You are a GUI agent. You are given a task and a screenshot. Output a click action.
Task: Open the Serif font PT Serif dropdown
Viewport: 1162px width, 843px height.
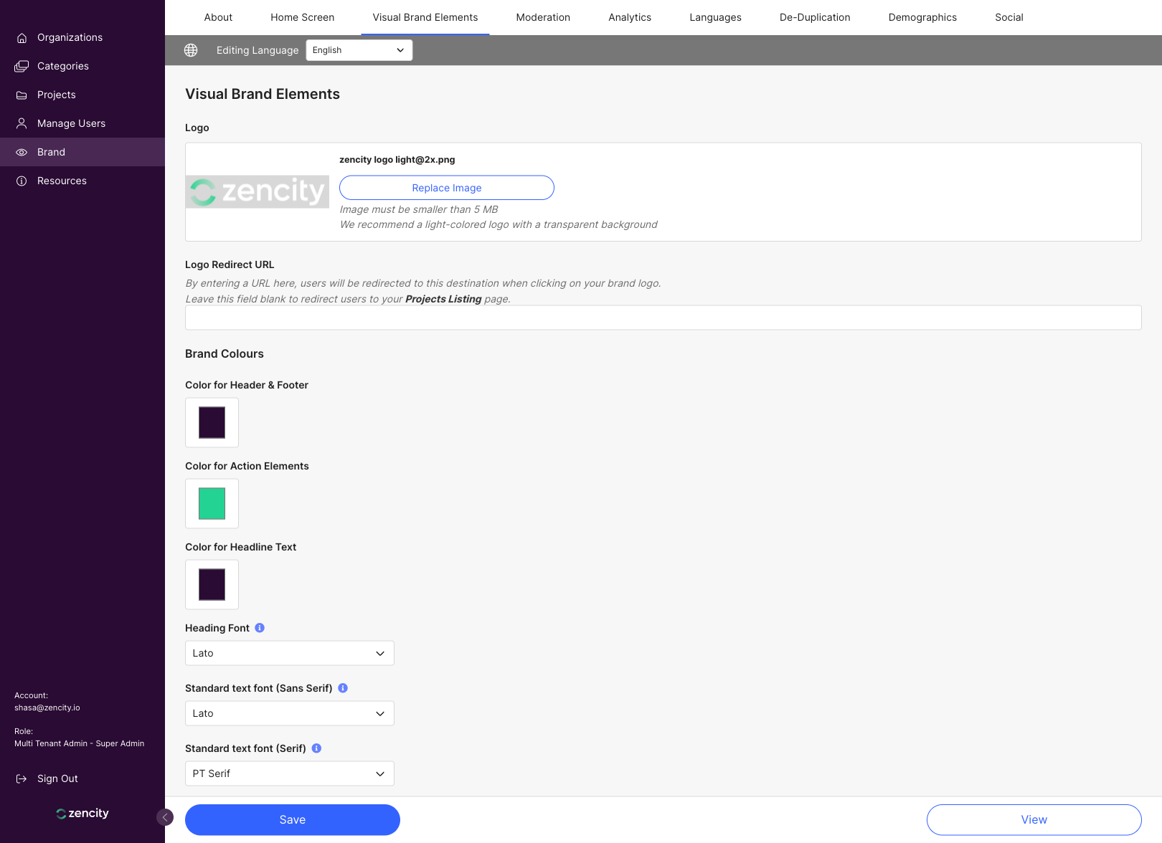(290, 773)
